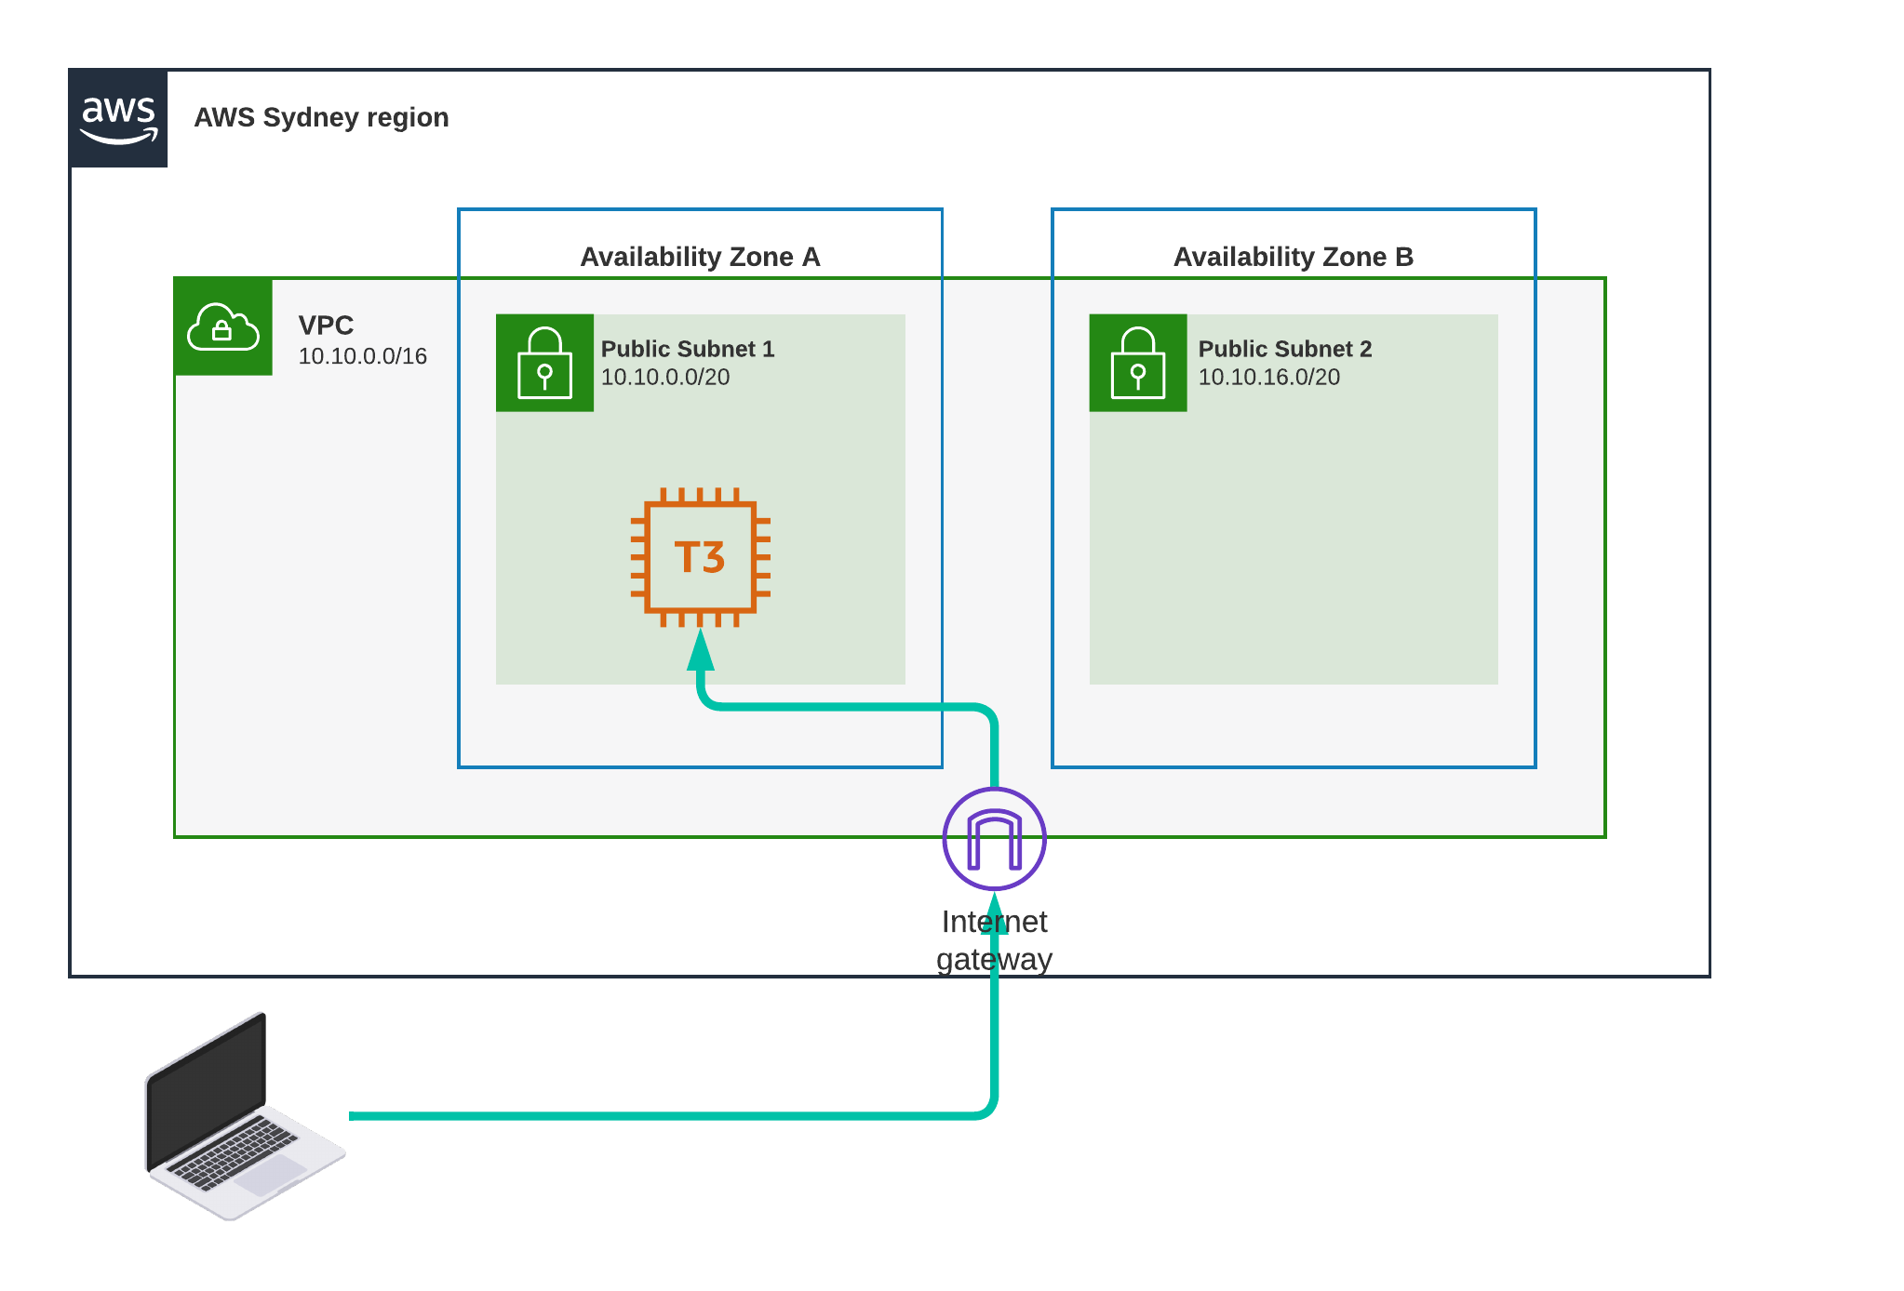
Task: Select the Availability Zone B title
Action: tap(1293, 257)
